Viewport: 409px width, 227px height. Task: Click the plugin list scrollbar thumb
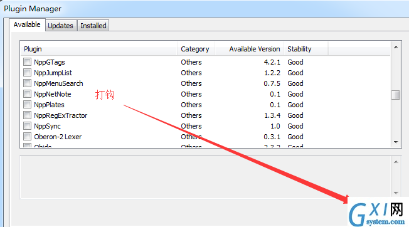tap(396, 95)
